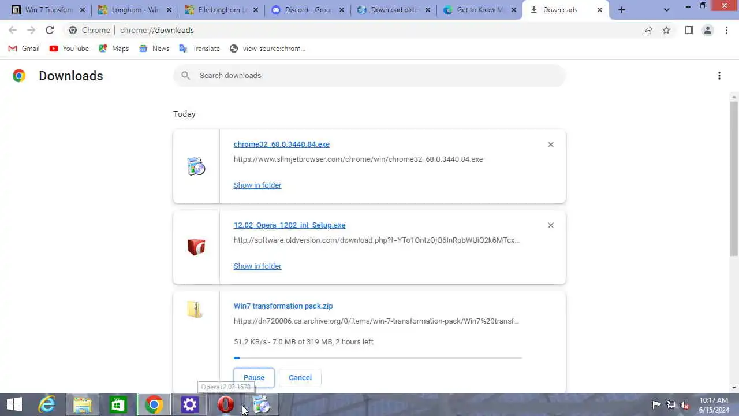Open 12.02_Opera_1202_int_Setup.exe file link

click(x=290, y=225)
